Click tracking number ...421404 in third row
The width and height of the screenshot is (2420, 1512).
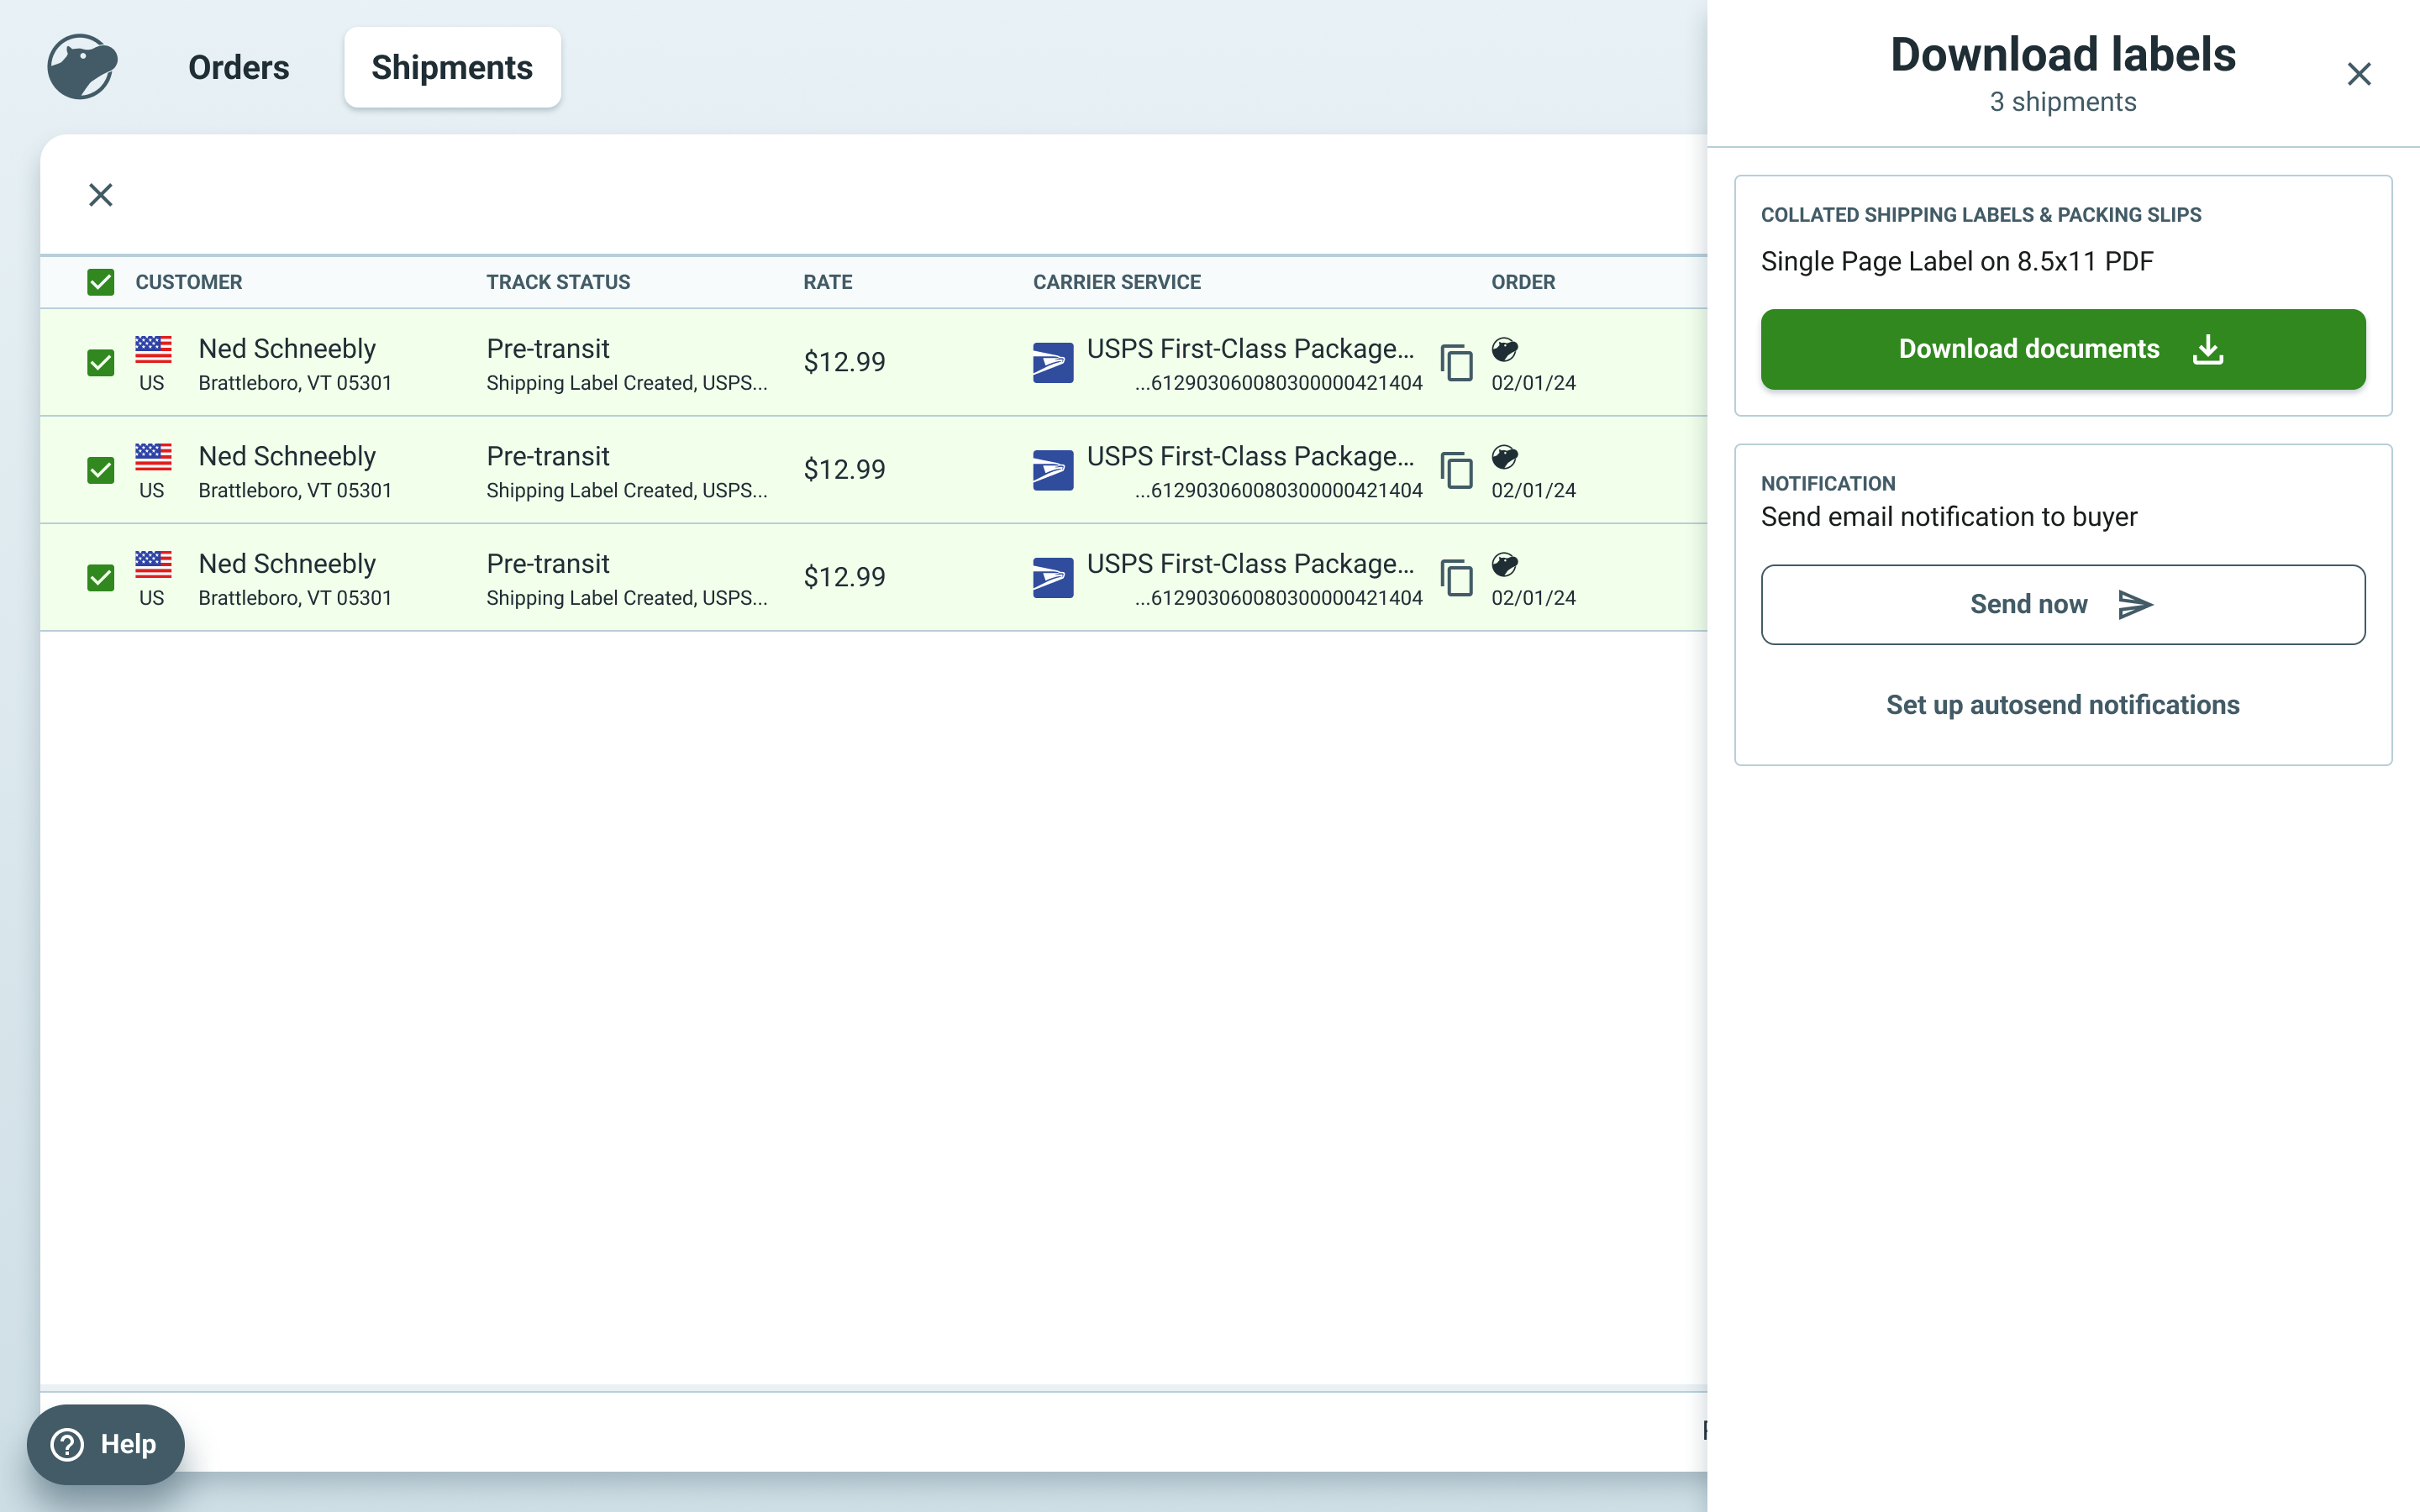[1278, 598]
